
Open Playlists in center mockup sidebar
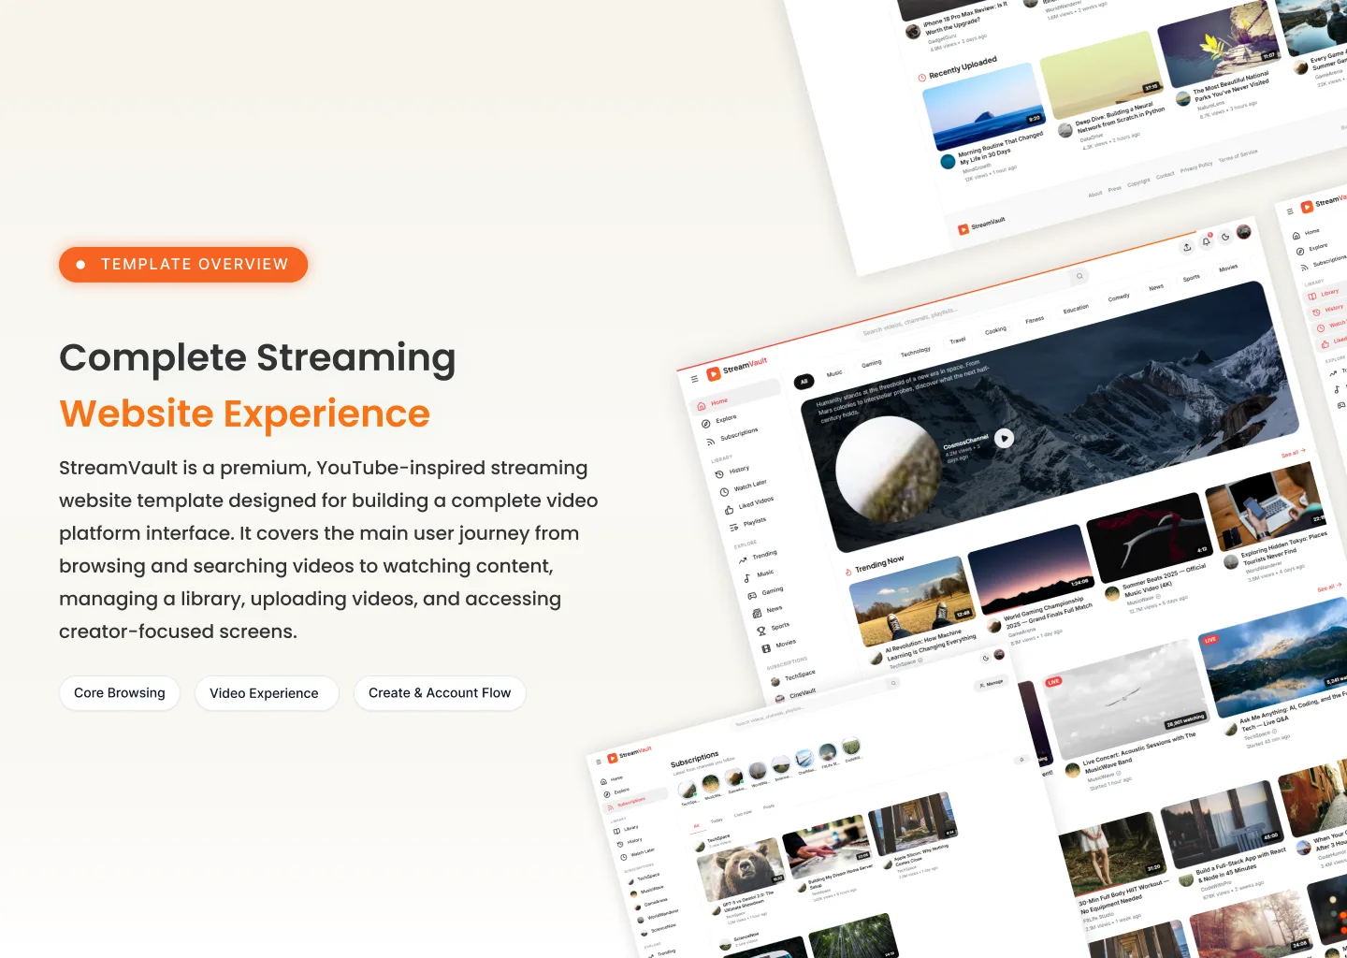pos(747,524)
